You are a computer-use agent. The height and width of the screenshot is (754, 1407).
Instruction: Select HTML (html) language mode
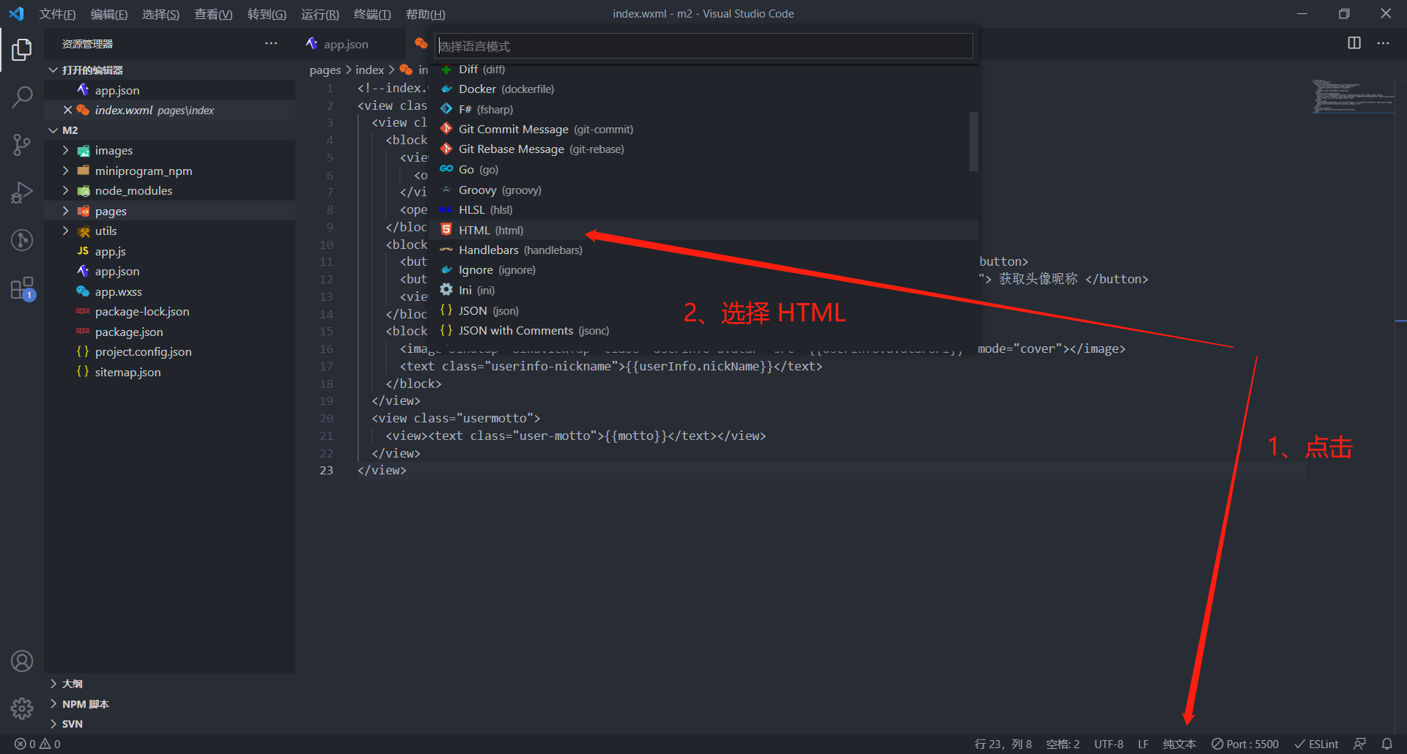pos(703,230)
